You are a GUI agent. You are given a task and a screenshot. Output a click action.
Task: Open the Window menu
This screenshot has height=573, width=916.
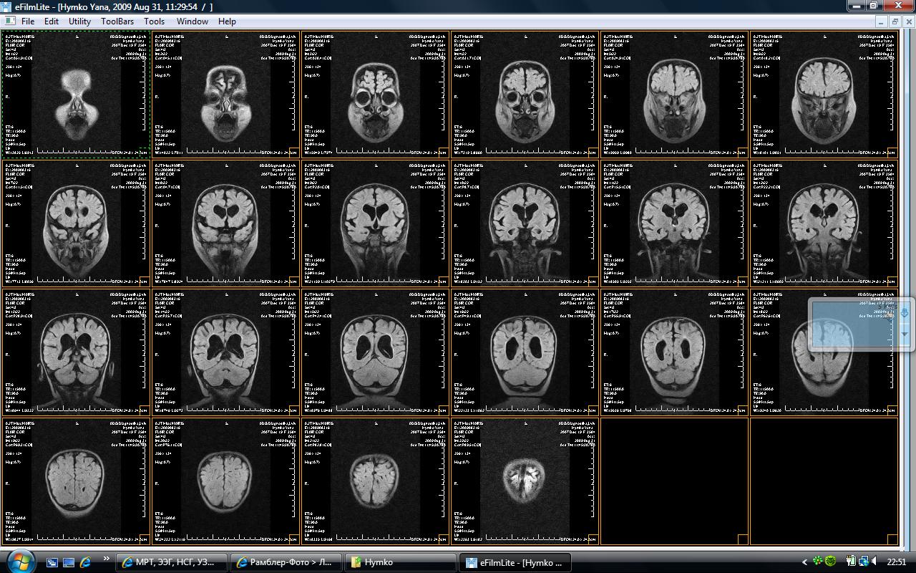click(x=192, y=21)
